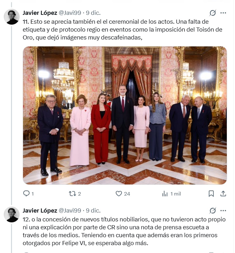View analytics showing 1 mil views
The width and height of the screenshot is (235, 253).
172,194
